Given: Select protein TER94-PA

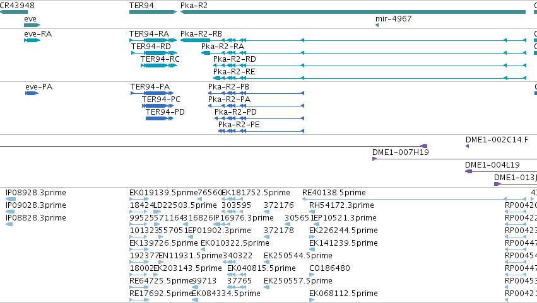Looking at the screenshot, I should click(x=150, y=87).
